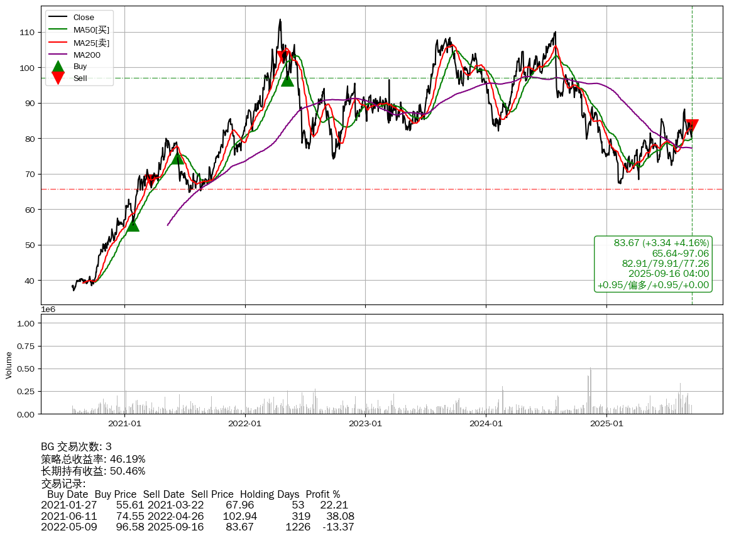
Task: Click the green Buy triangle in the legend
Action: 58,67
